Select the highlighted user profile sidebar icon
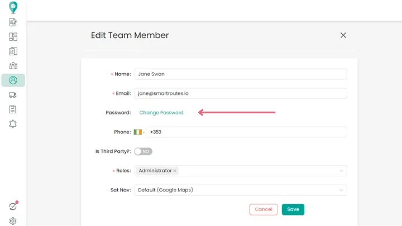The image size is (402, 226). pyautogui.click(x=13, y=80)
